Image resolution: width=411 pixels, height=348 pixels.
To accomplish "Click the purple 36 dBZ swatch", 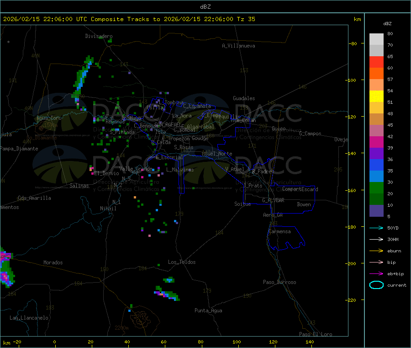I will coord(376,153).
